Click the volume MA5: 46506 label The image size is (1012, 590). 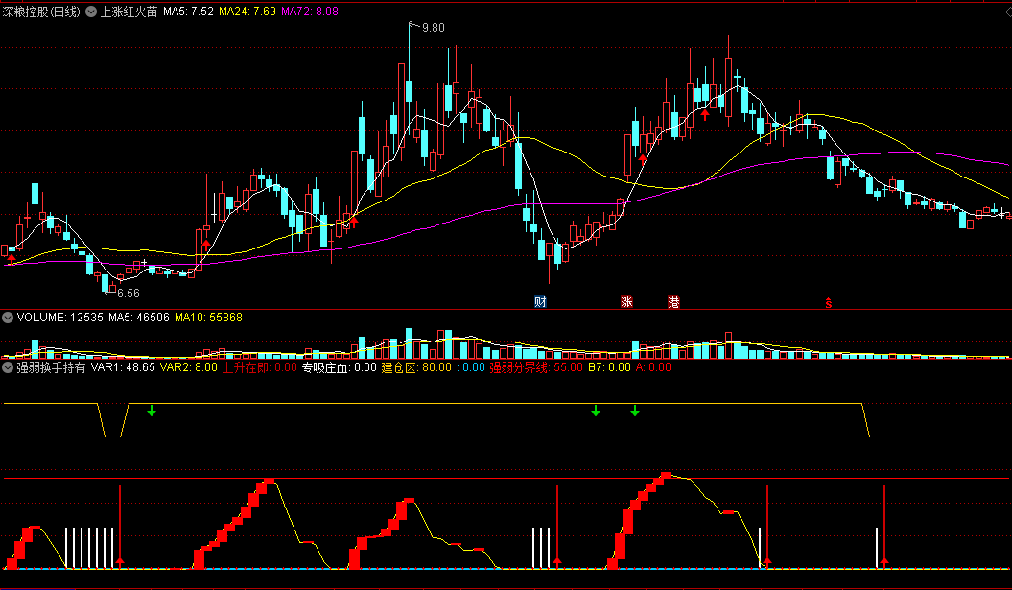[139, 318]
